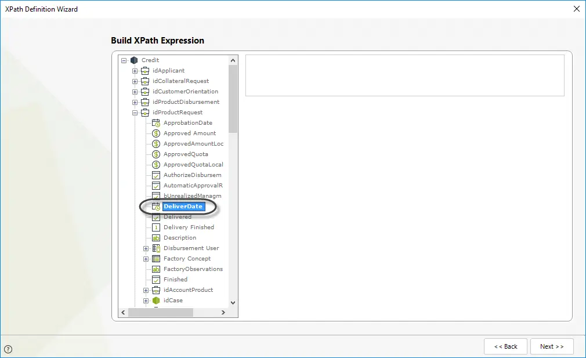Click the DeliverDate calendar icon
This screenshot has height=358, width=586.
click(x=156, y=207)
